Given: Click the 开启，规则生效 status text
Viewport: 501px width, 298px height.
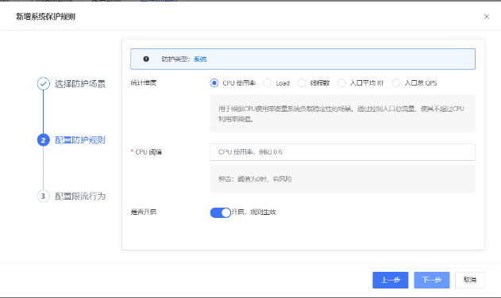Looking at the screenshot, I should point(254,212).
